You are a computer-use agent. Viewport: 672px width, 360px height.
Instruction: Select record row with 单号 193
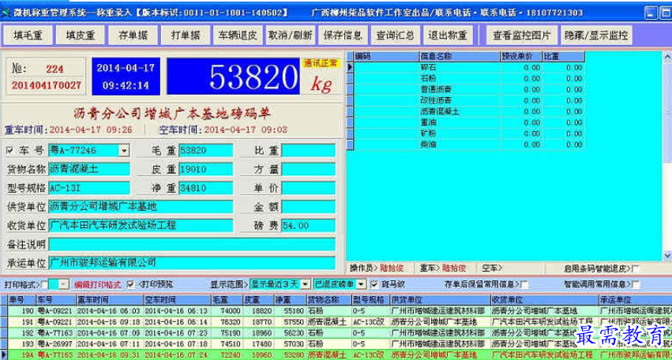point(336,343)
